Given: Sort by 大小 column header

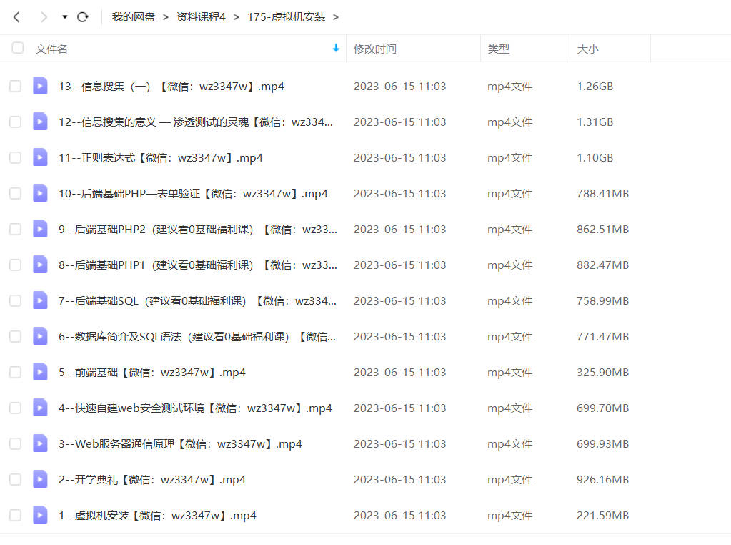Looking at the screenshot, I should click(588, 49).
